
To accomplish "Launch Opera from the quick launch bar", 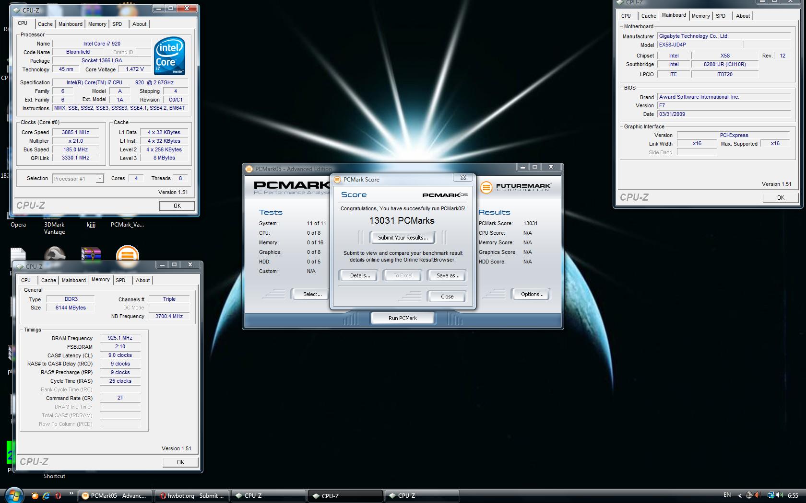I will 58,496.
